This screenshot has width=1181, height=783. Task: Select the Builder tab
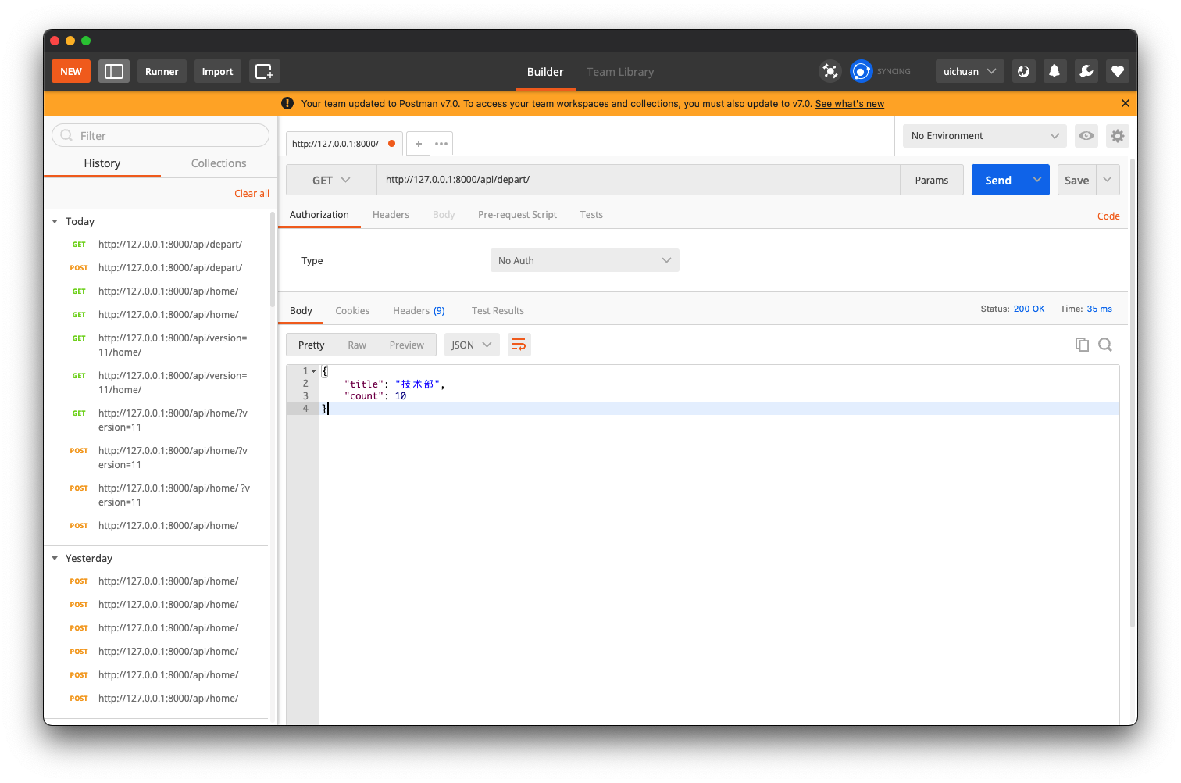tap(545, 72)
